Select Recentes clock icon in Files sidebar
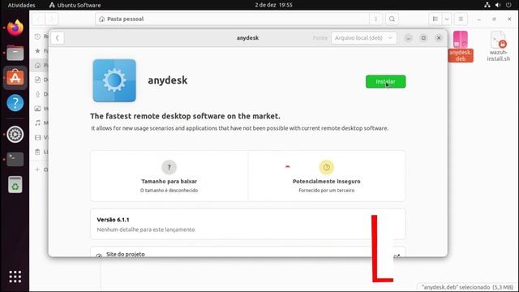Screen dimensions: 519x292 tap(38, 36)
